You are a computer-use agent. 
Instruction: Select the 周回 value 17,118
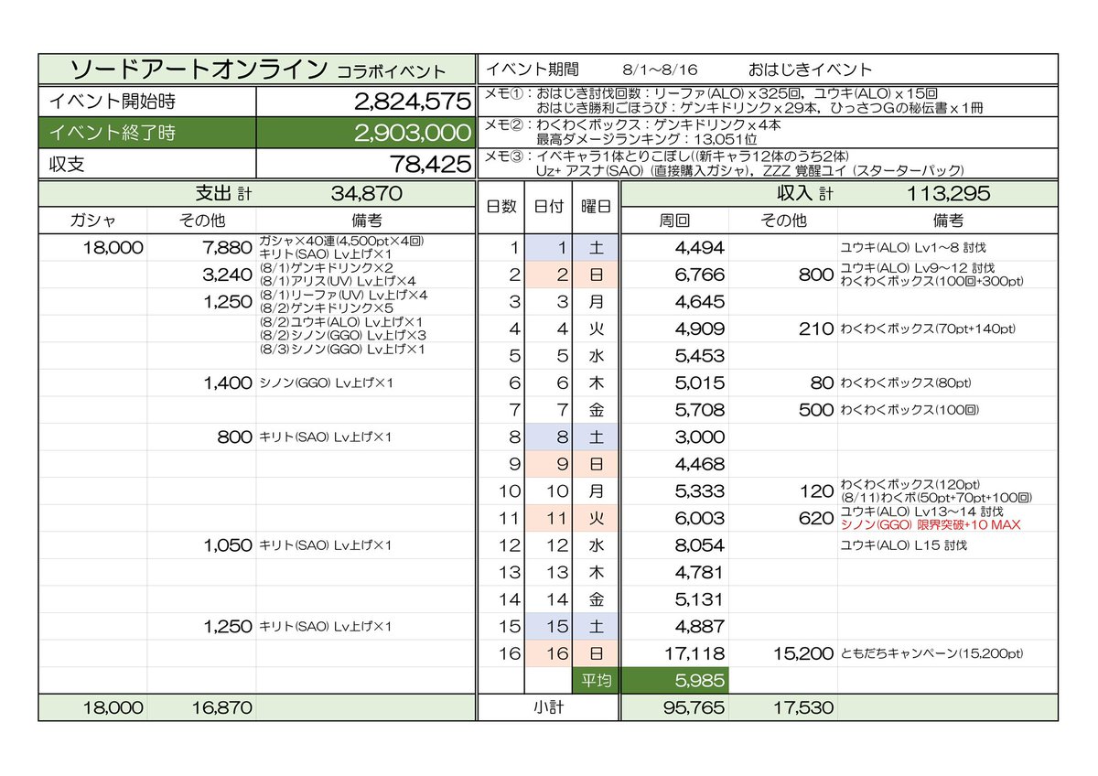coord(694,654)
